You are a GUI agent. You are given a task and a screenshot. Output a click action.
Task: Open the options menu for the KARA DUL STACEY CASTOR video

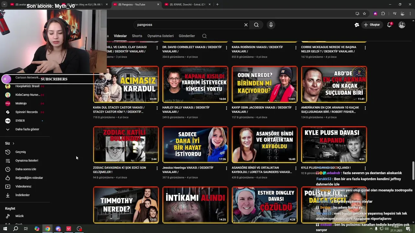click(157, 108)
